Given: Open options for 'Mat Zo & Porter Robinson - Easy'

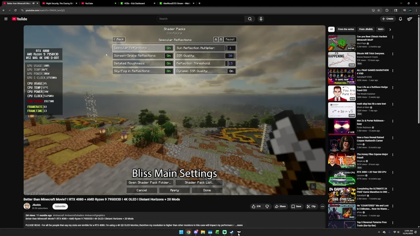Looking at the screenshot, I should coord(392,121).
